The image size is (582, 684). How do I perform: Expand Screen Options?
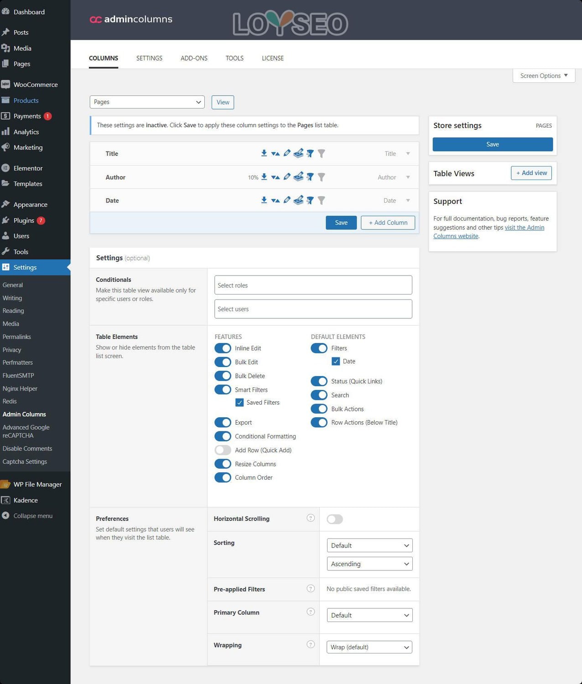[544, 76]
